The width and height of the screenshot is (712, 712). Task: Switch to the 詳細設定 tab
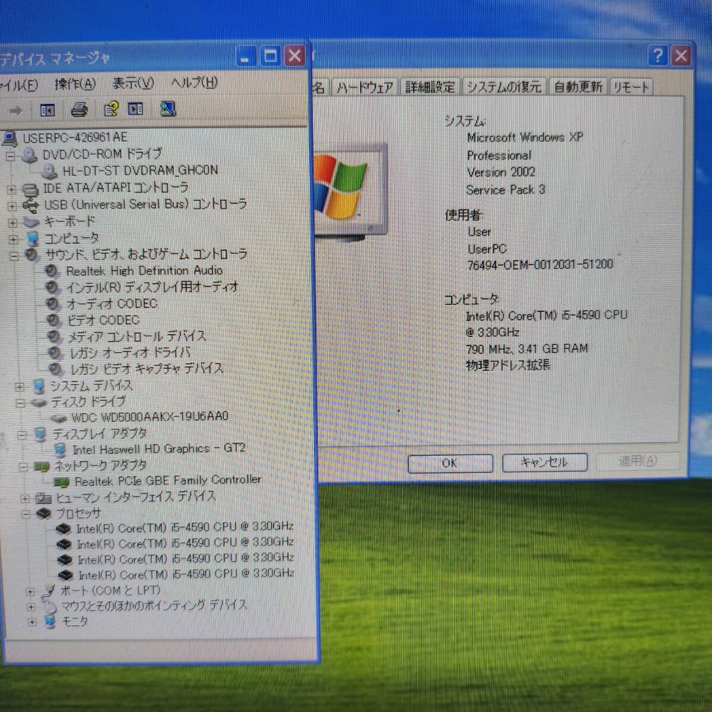click(430, 87)
